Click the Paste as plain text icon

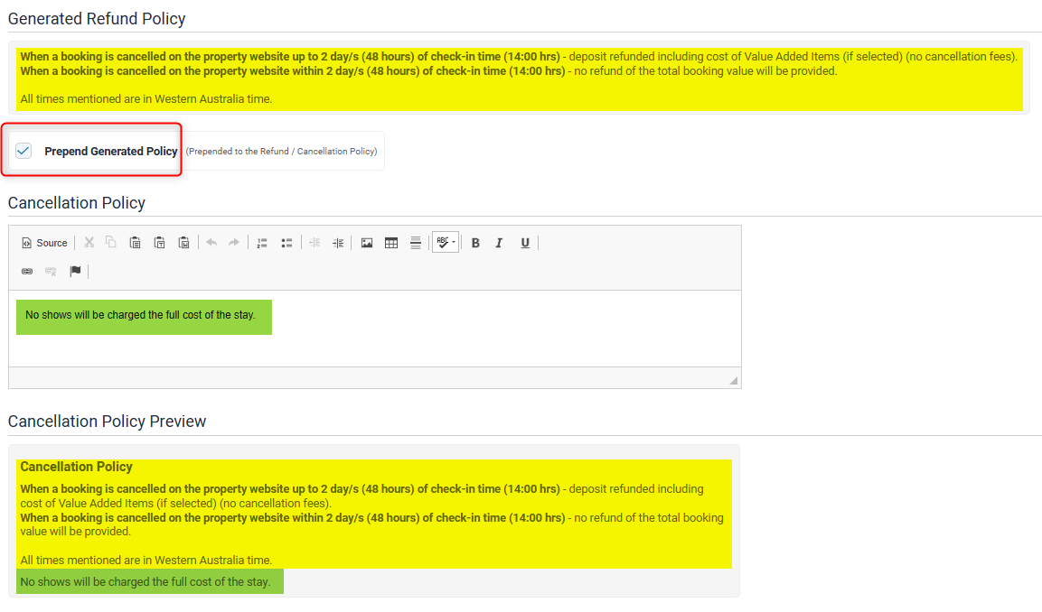point(159,243)
